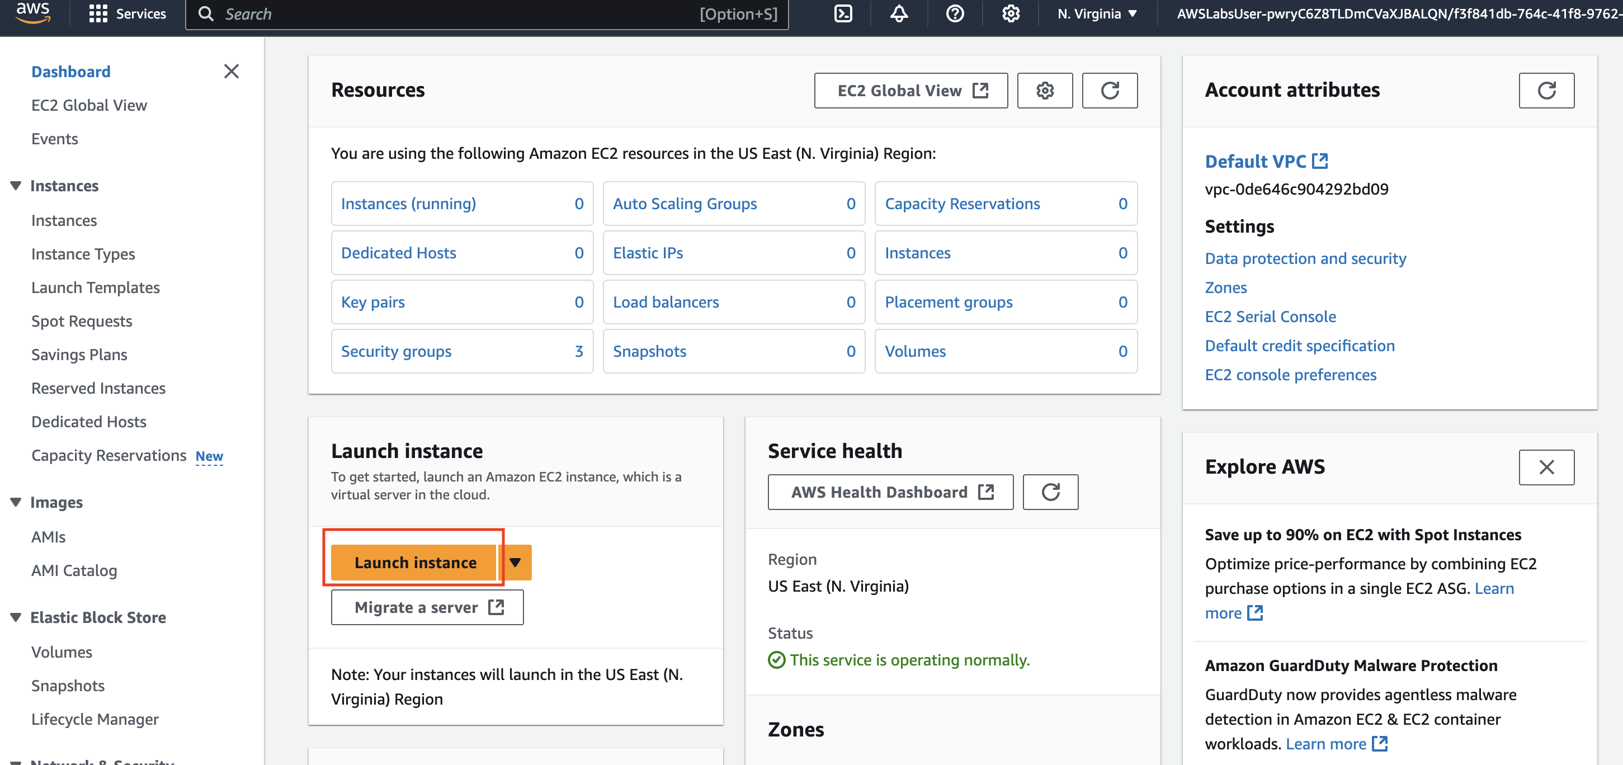Open the N. Virginia region dropdown

(1097, 14)
